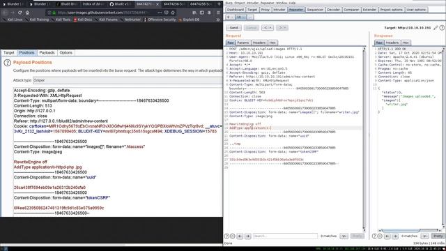This screenshot has width=446, height=251.
Task: Switch to the Index of browser tab
Action: point(93,4)
